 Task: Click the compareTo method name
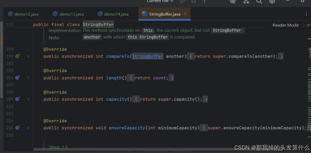(x=118, y=56)
